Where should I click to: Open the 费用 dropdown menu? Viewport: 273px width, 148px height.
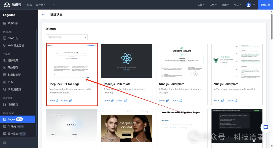pos(225,5)
